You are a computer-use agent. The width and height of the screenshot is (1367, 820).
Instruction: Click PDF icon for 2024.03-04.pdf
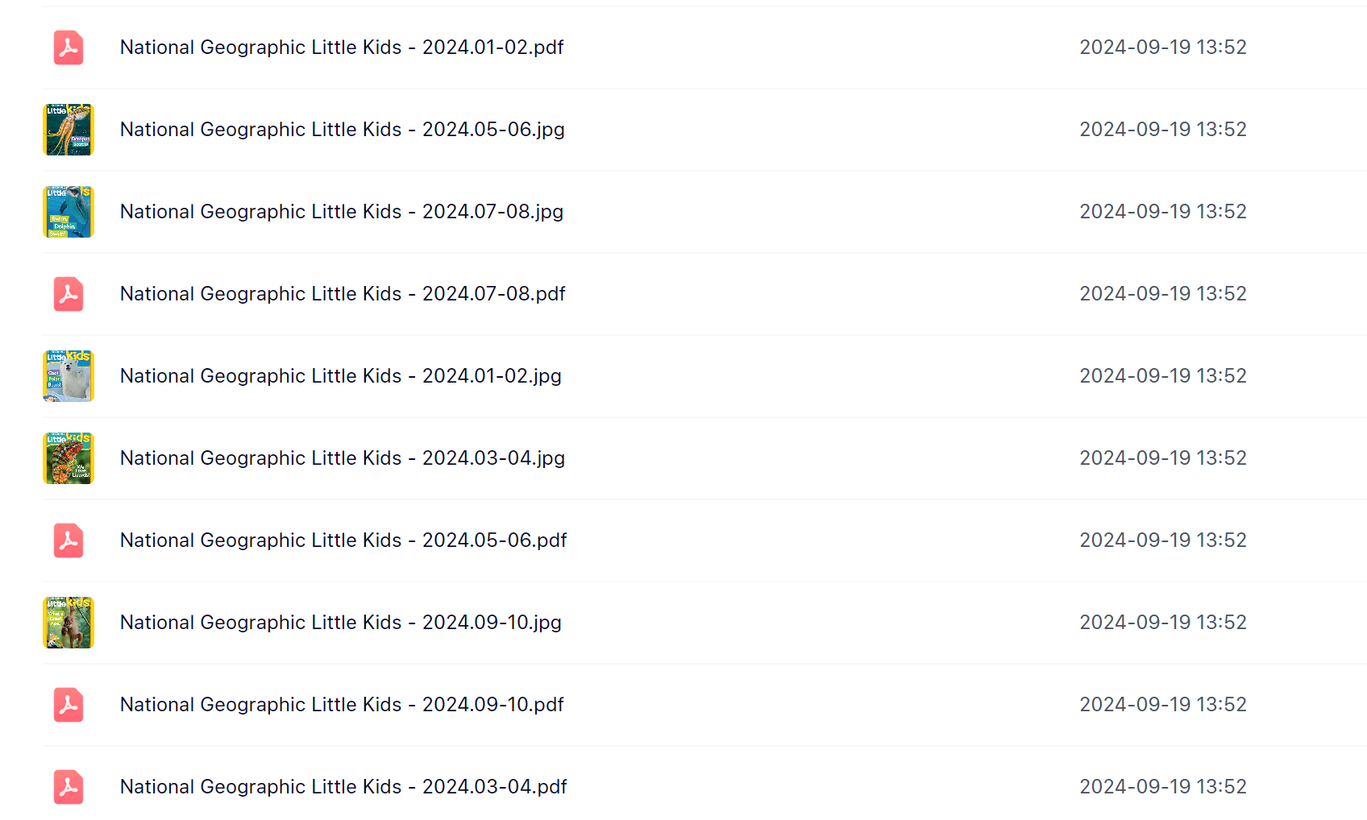(x=69, y=787)
